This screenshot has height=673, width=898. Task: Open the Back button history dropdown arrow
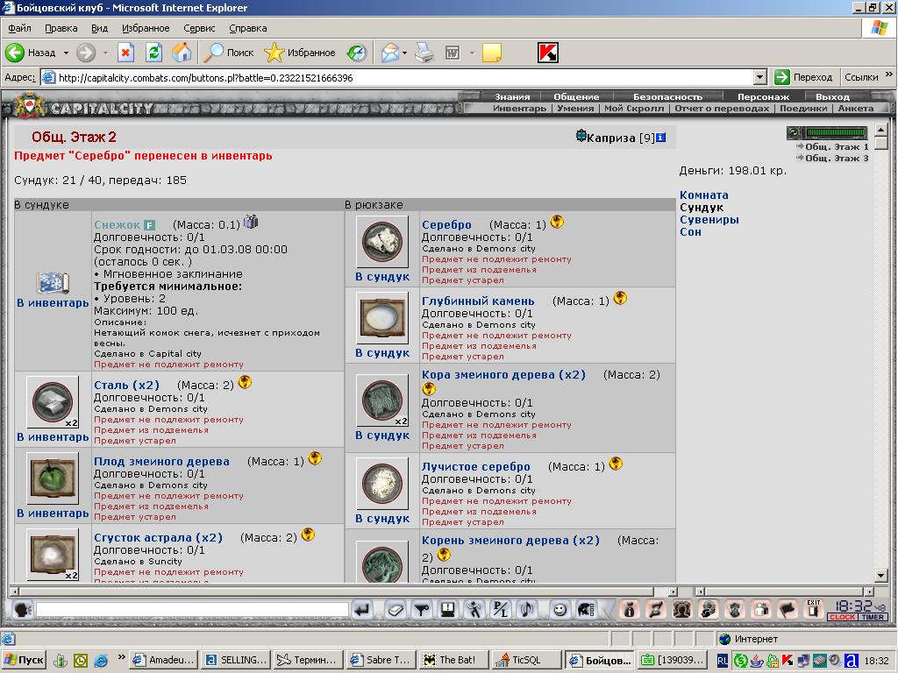66,53
